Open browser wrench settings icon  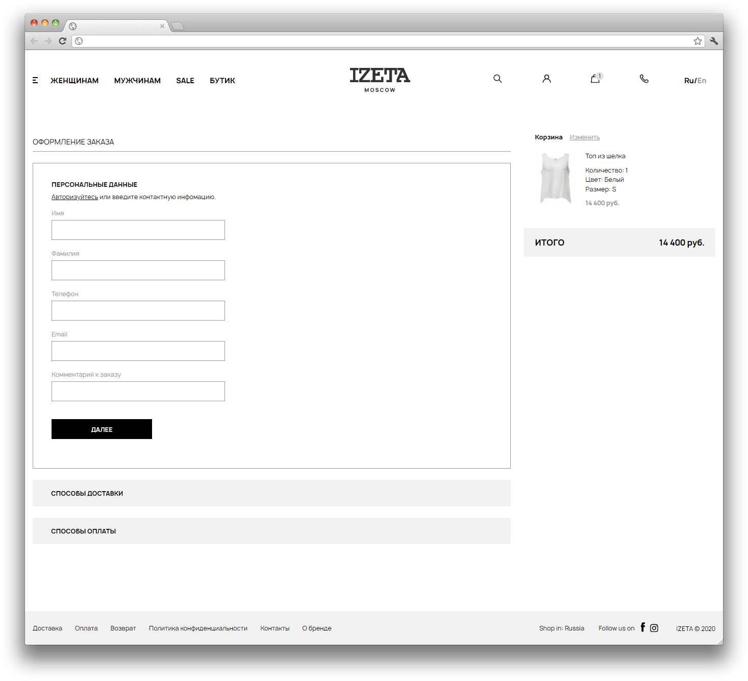[714, 41]
